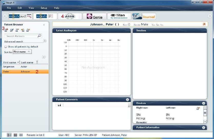Sort by the Last name column header
214x139 pixels.
pyautogui.click(x=27, y=62)
